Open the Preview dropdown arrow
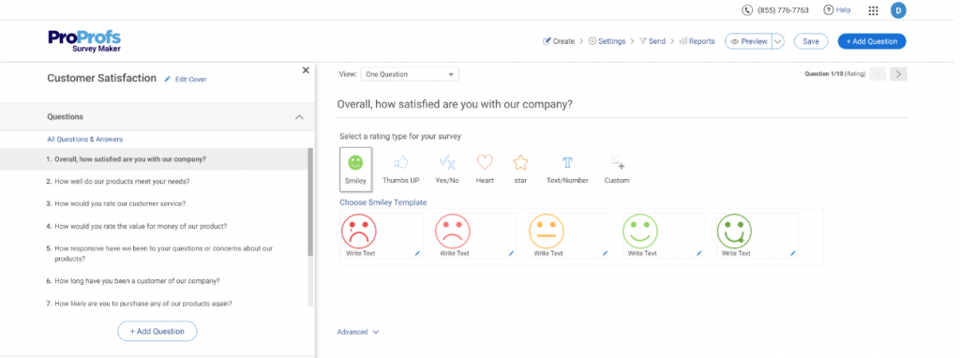The image size is (960, 358). [777, 41]
